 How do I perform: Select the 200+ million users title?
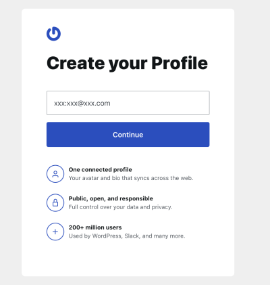tap(95, 227)
